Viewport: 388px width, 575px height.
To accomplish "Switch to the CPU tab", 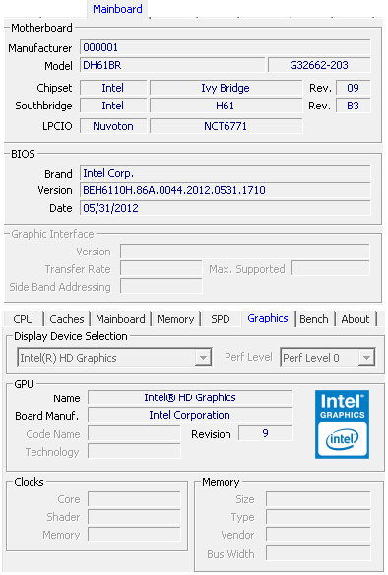I will click(x=23, y=319).
